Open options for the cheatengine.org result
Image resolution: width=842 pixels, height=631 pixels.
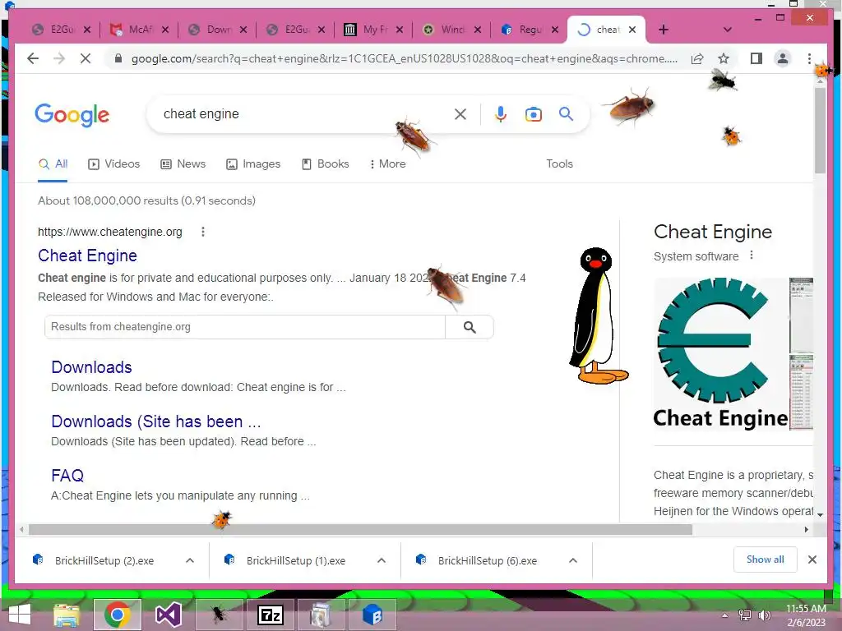coord(203,232)
